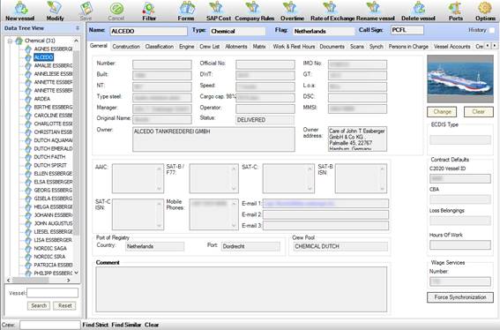Click the ship icon beside NORDIC SIRA
The width and height of the screenshot is (500, 330).
pyautogui.click(x=28, y=256)
